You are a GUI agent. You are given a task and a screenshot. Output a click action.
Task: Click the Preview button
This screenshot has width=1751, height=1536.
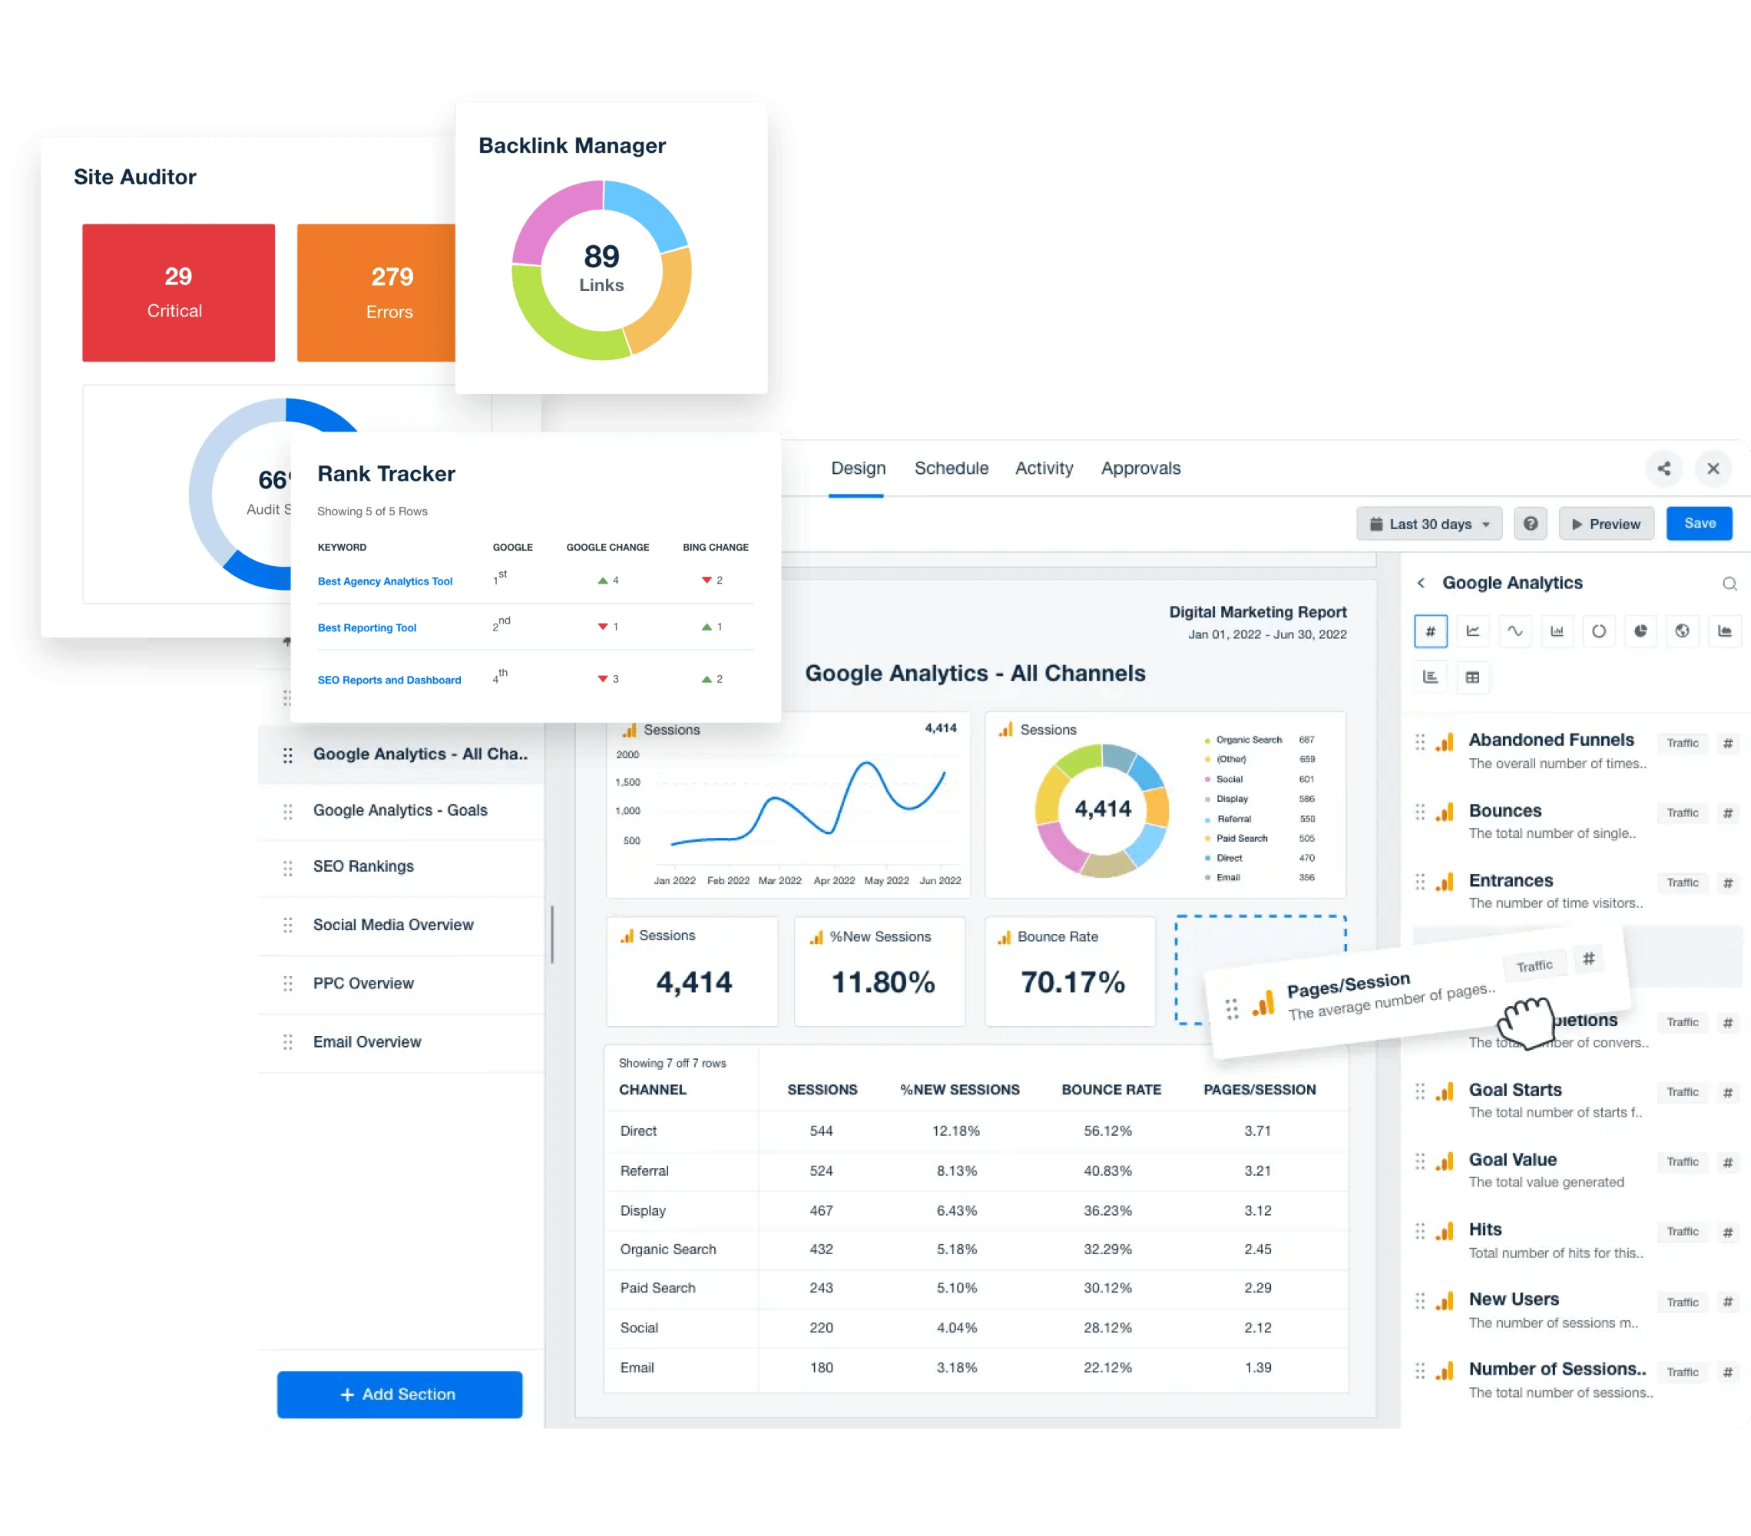(1605, 524)
